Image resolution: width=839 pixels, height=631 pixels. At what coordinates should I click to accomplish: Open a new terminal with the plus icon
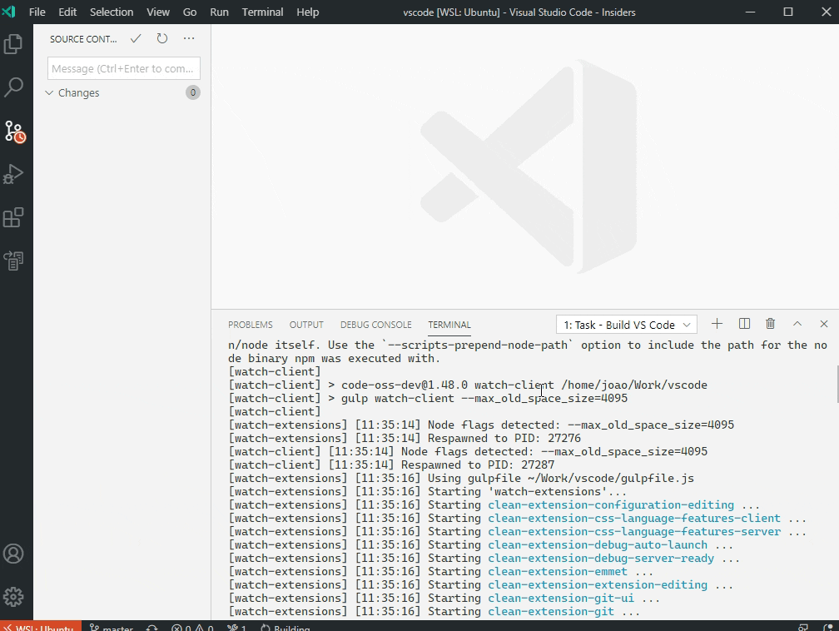pyautogui.click(x=717, y=324)
